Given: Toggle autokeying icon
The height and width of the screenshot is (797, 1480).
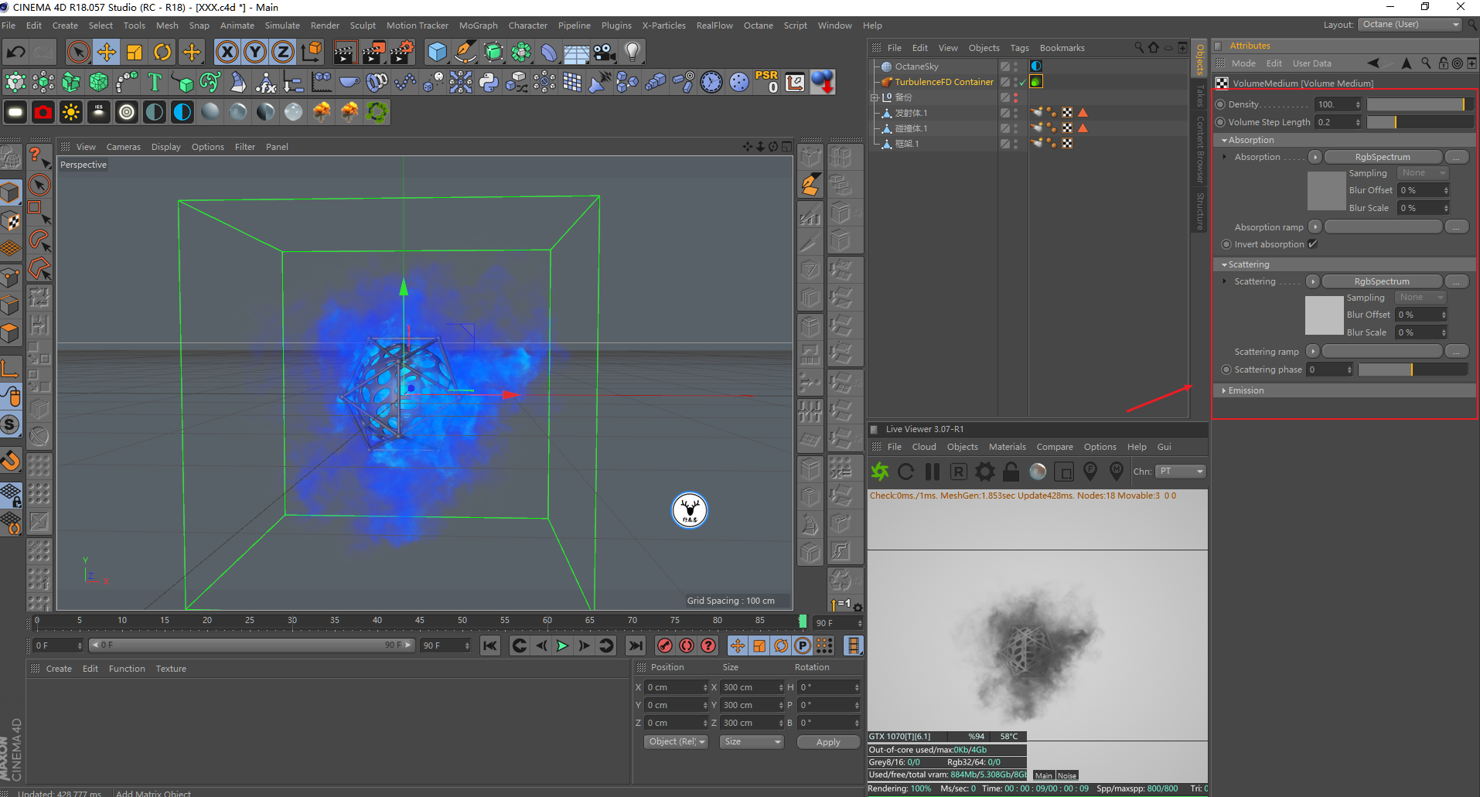Looking at the screenshot, I should click(x=687, y=645).
